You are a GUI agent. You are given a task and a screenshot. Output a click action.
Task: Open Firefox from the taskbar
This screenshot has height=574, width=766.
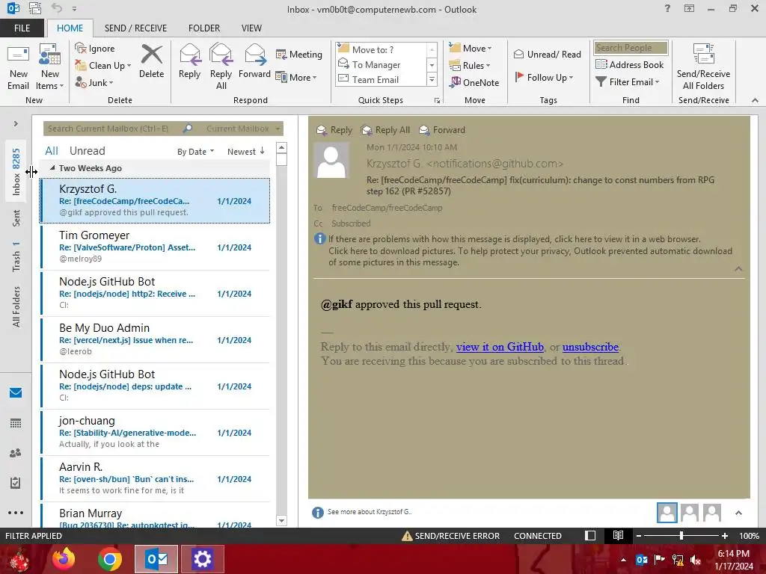[64, 559]
